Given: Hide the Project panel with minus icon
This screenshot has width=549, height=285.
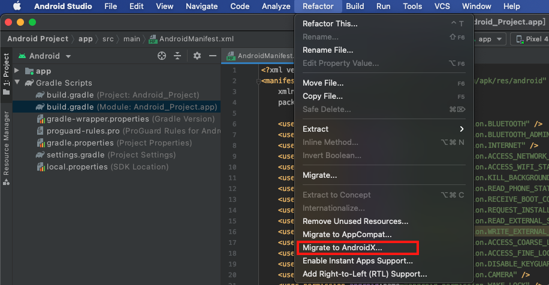Looking at the screenshot, I should click(x=212, y=56).
